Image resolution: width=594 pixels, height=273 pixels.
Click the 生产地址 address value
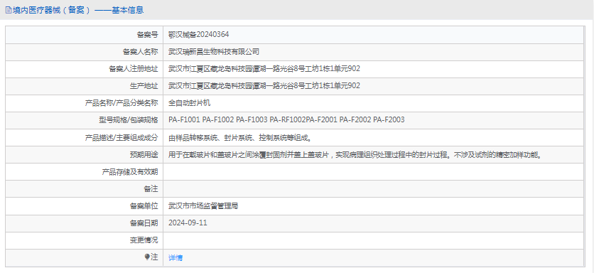click(x=264, y=86)
